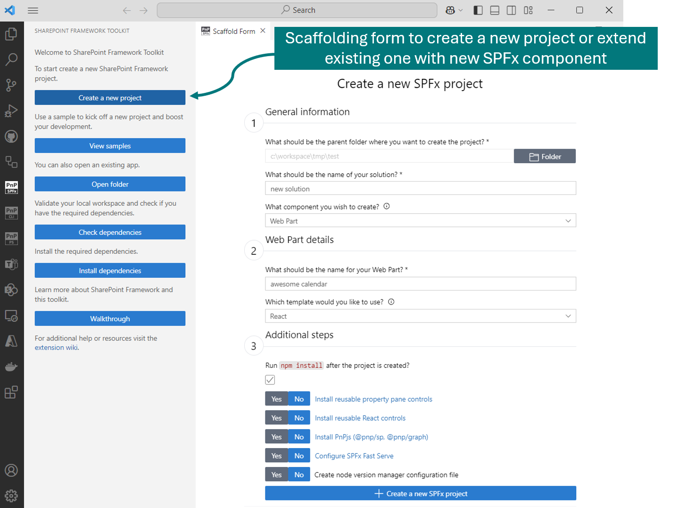Click the Web Part name input field
The width and height of the screenshot is (678, 508).
pyautogui.click(x=421, y=283)
